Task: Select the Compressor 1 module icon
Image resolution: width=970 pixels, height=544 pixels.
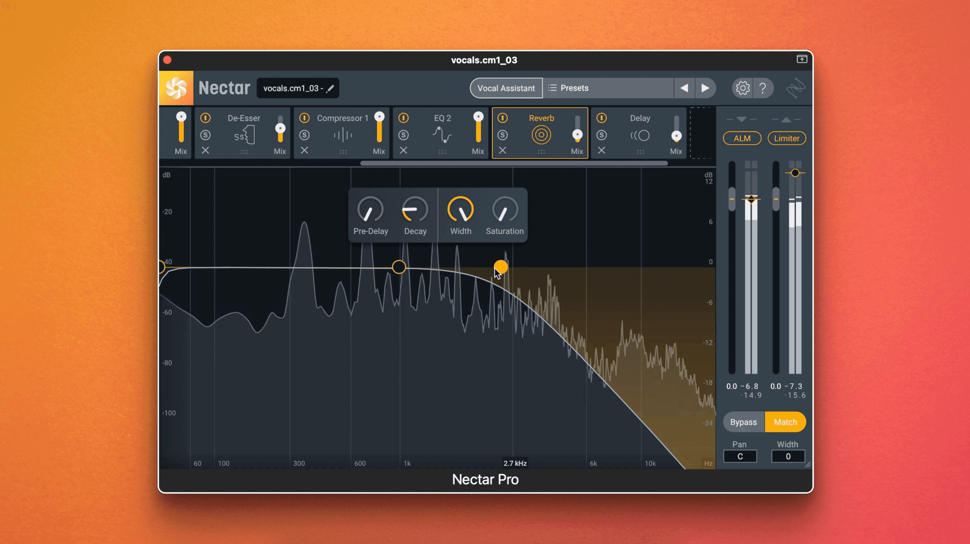Action: (343, 135)
